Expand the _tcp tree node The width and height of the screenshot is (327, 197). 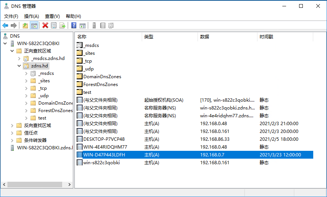point(26,88)
